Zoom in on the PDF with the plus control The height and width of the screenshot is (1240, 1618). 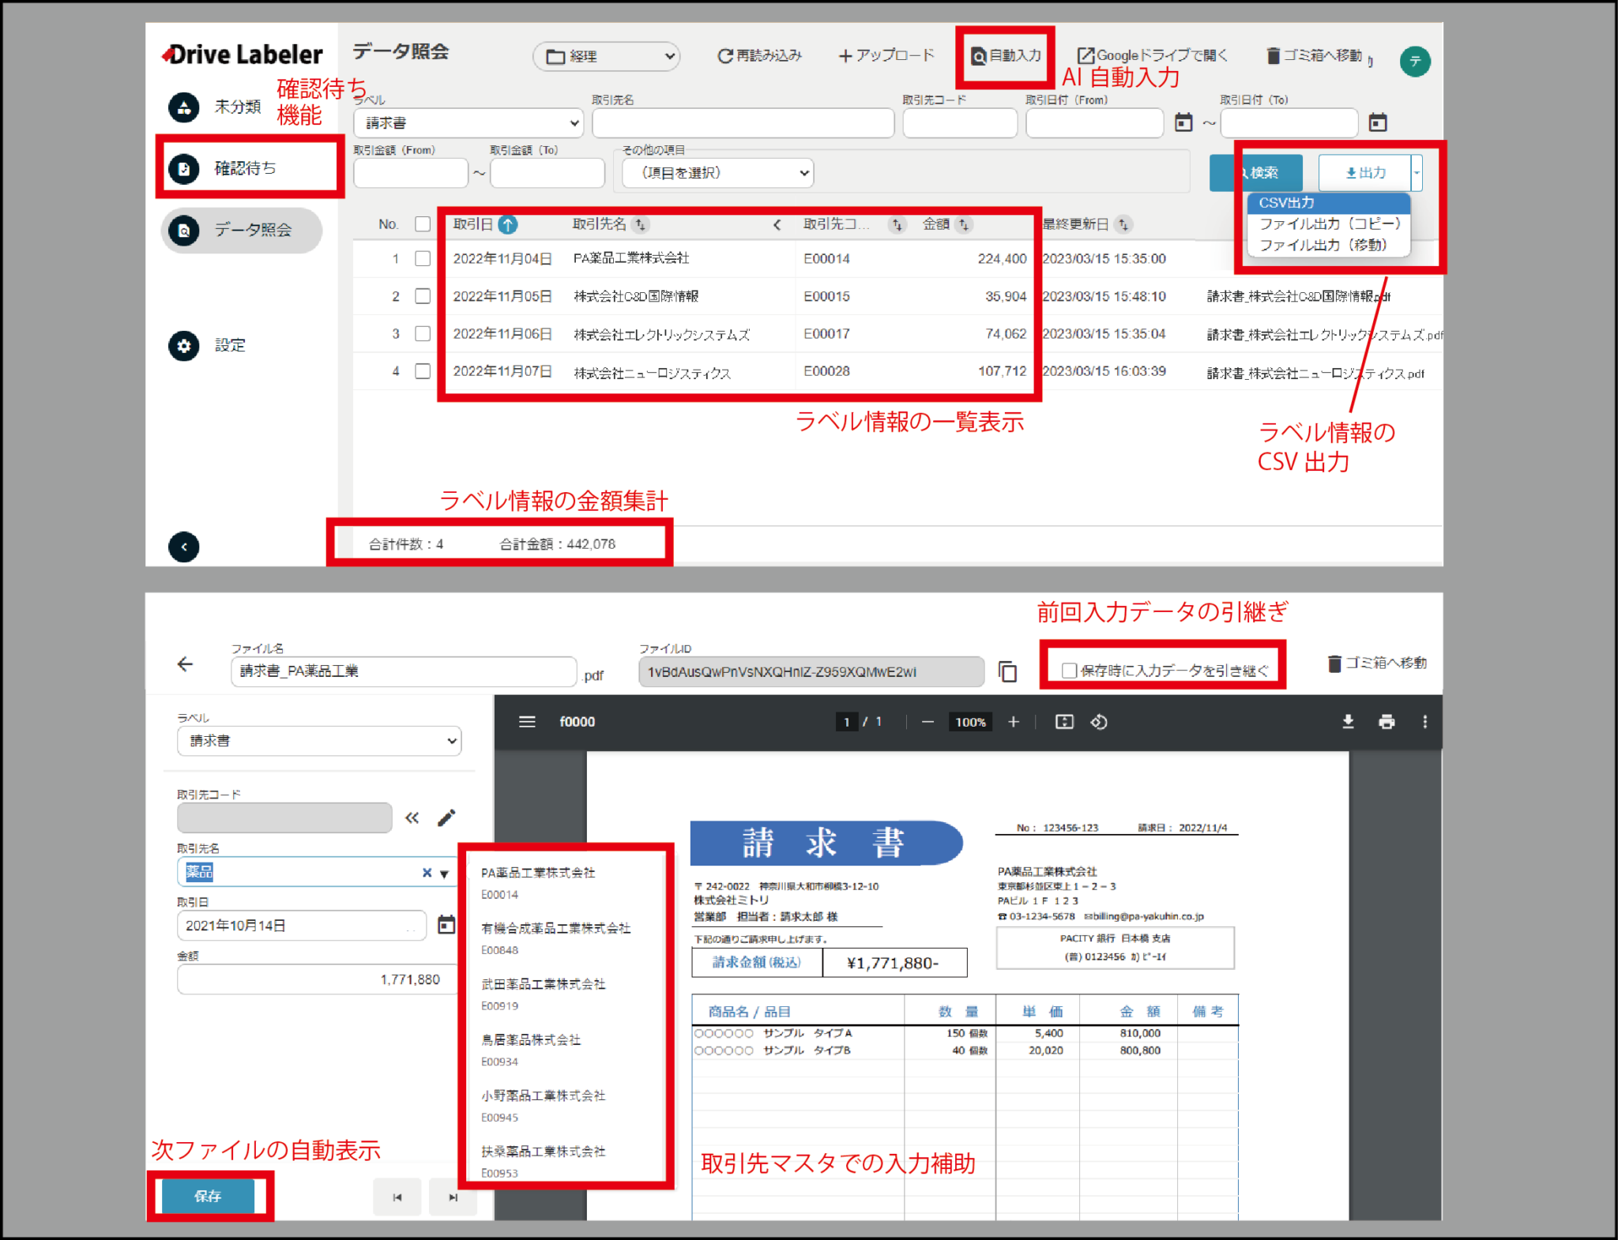pos(1014,721)
